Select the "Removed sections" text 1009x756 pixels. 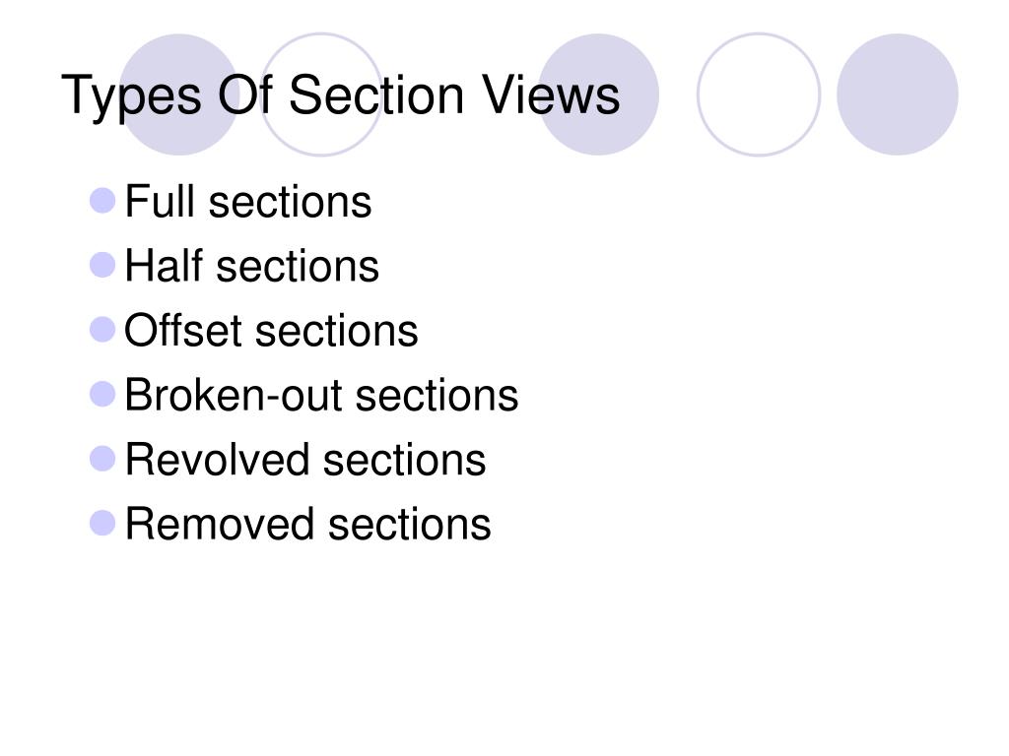[308, 524]
